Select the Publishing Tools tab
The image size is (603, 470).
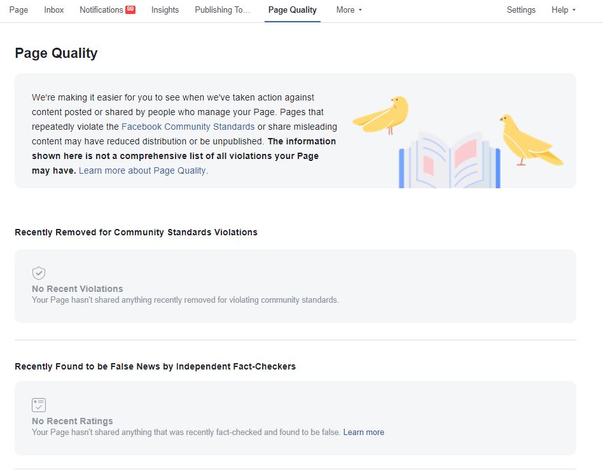click(x=223, y=10)
